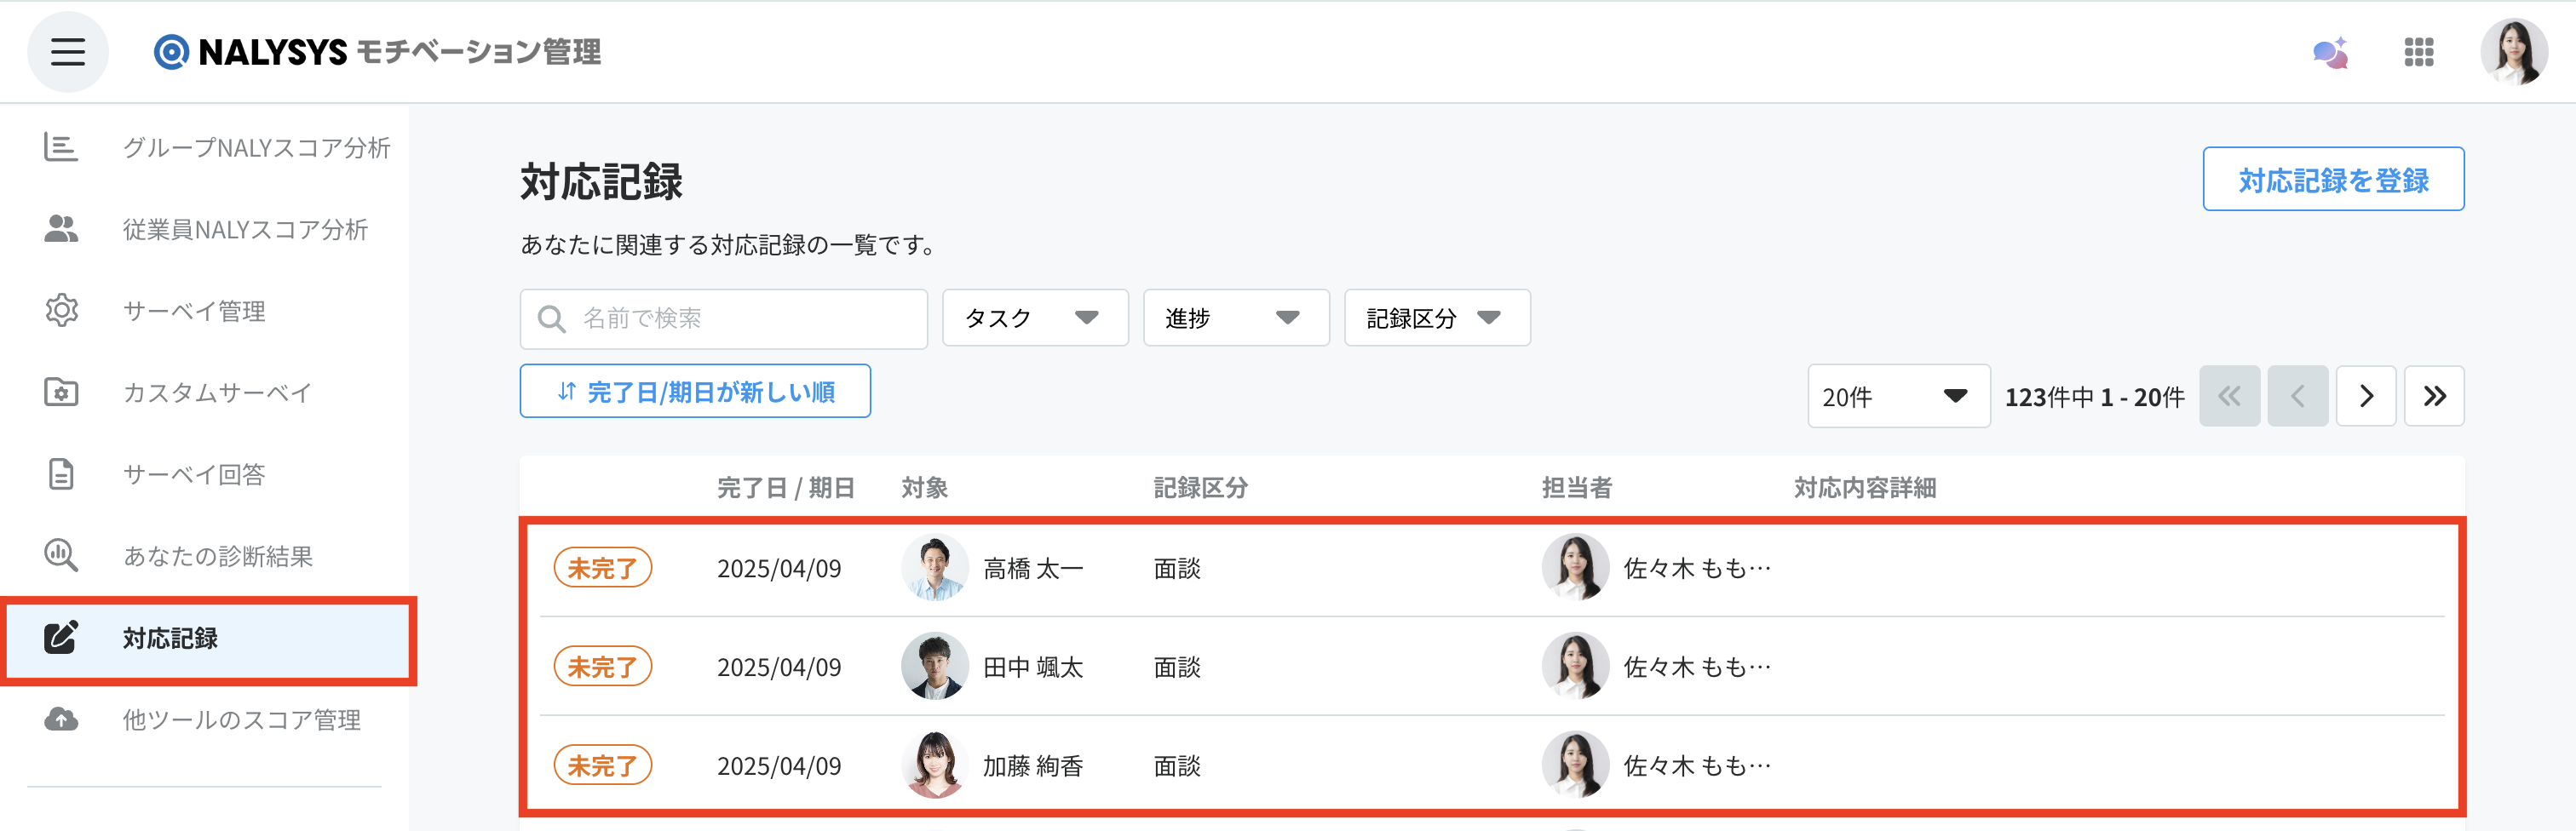Expand the 記録区分 filter dropdown

click(1437, 318)
